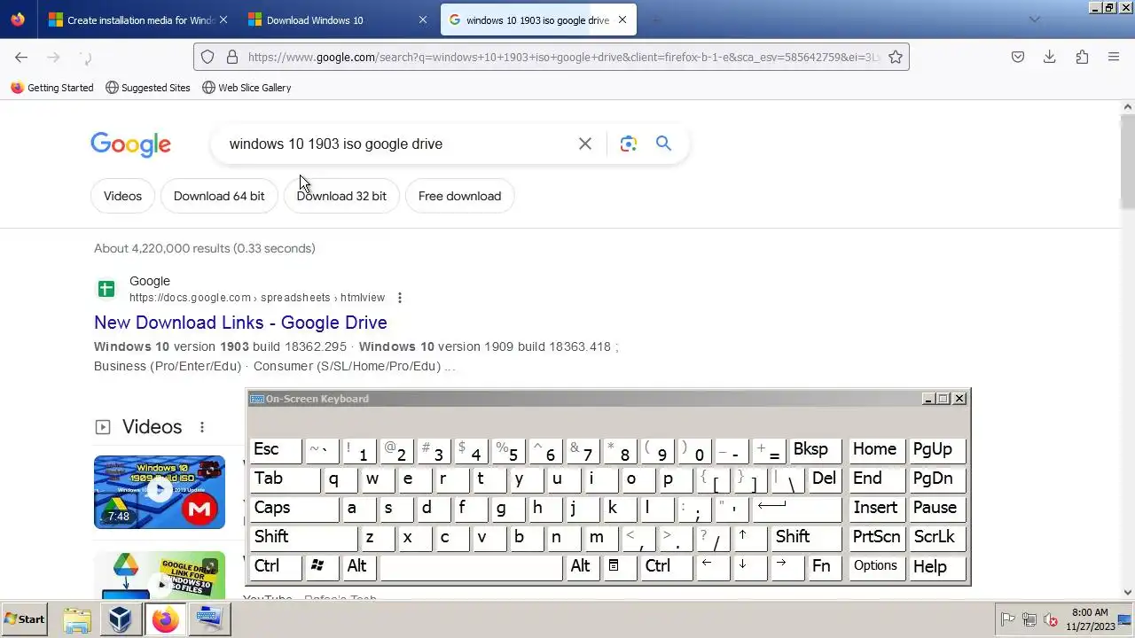Filter results by Videos chip
This screenshot has width=1135, height=638.
pyautogui.click(x=122, y=196)
